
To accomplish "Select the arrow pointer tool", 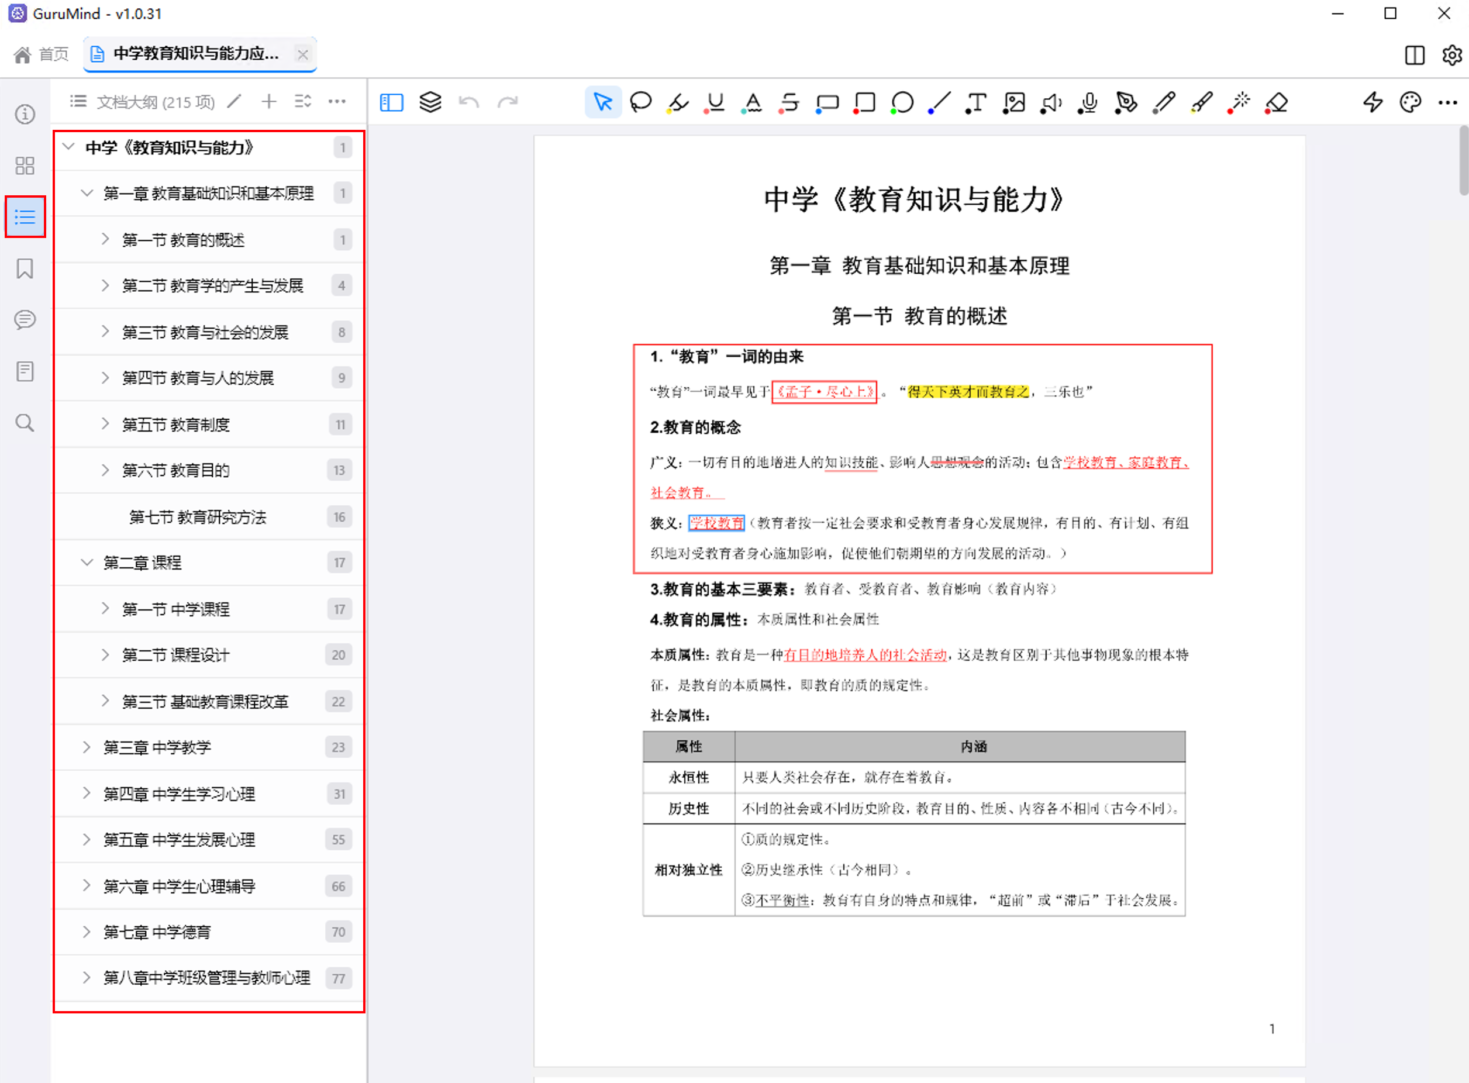I will pyautogui.click(x=602, y=102).
